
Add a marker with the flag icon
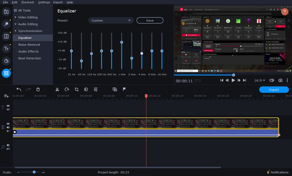124,90
